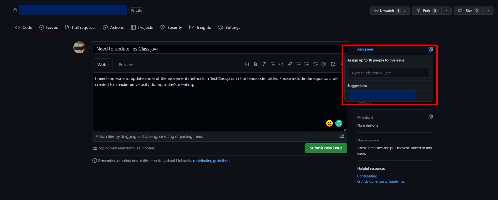The height and width of the screenshot is (200, 498).
Task: Click the 'Suggestions' label in popup
Action: (357, 86)
